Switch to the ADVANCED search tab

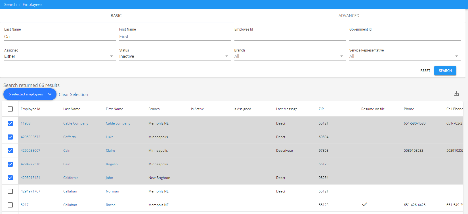(349, 16)
